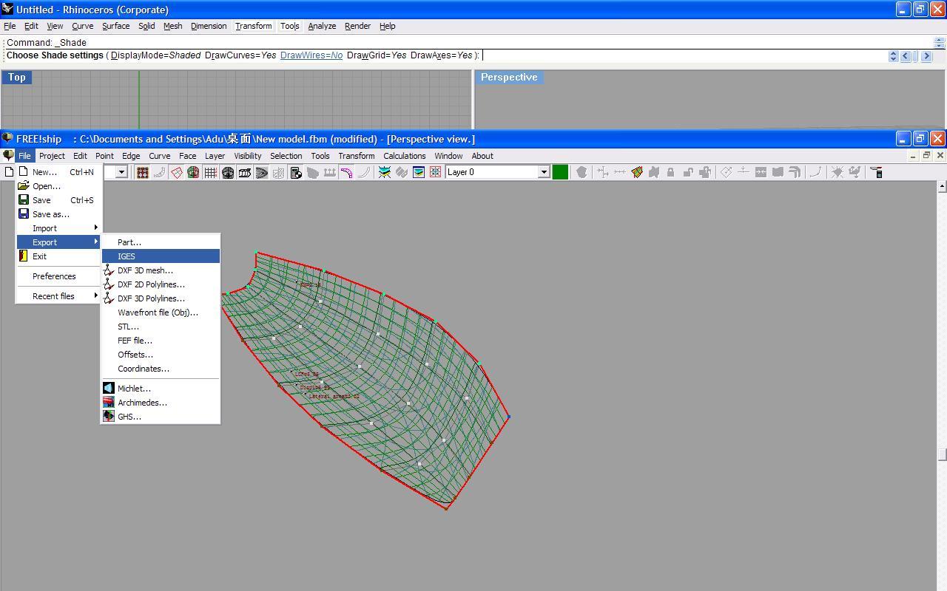Toggle the grid display icon in toolbar
The height and width of the screenshot is (591, 947).
tap(211, 172)
